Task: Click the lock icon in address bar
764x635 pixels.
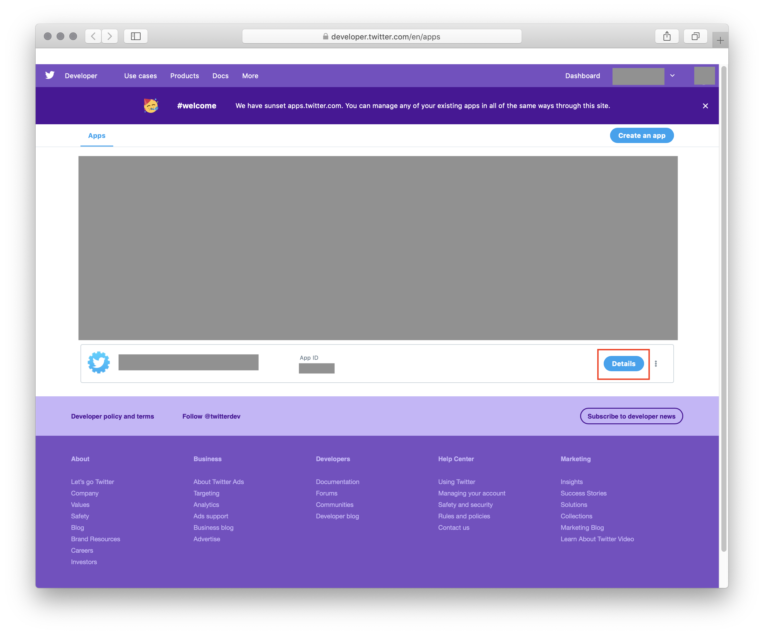Action: (326, 36)
